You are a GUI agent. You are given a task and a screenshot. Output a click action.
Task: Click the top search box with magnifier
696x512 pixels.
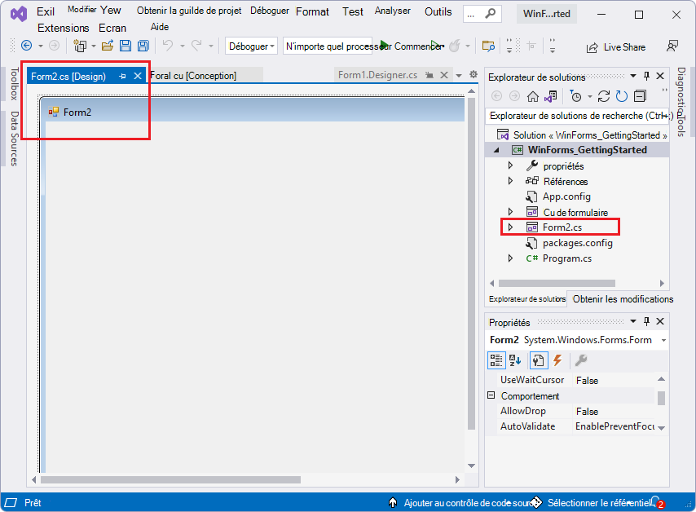482,14
